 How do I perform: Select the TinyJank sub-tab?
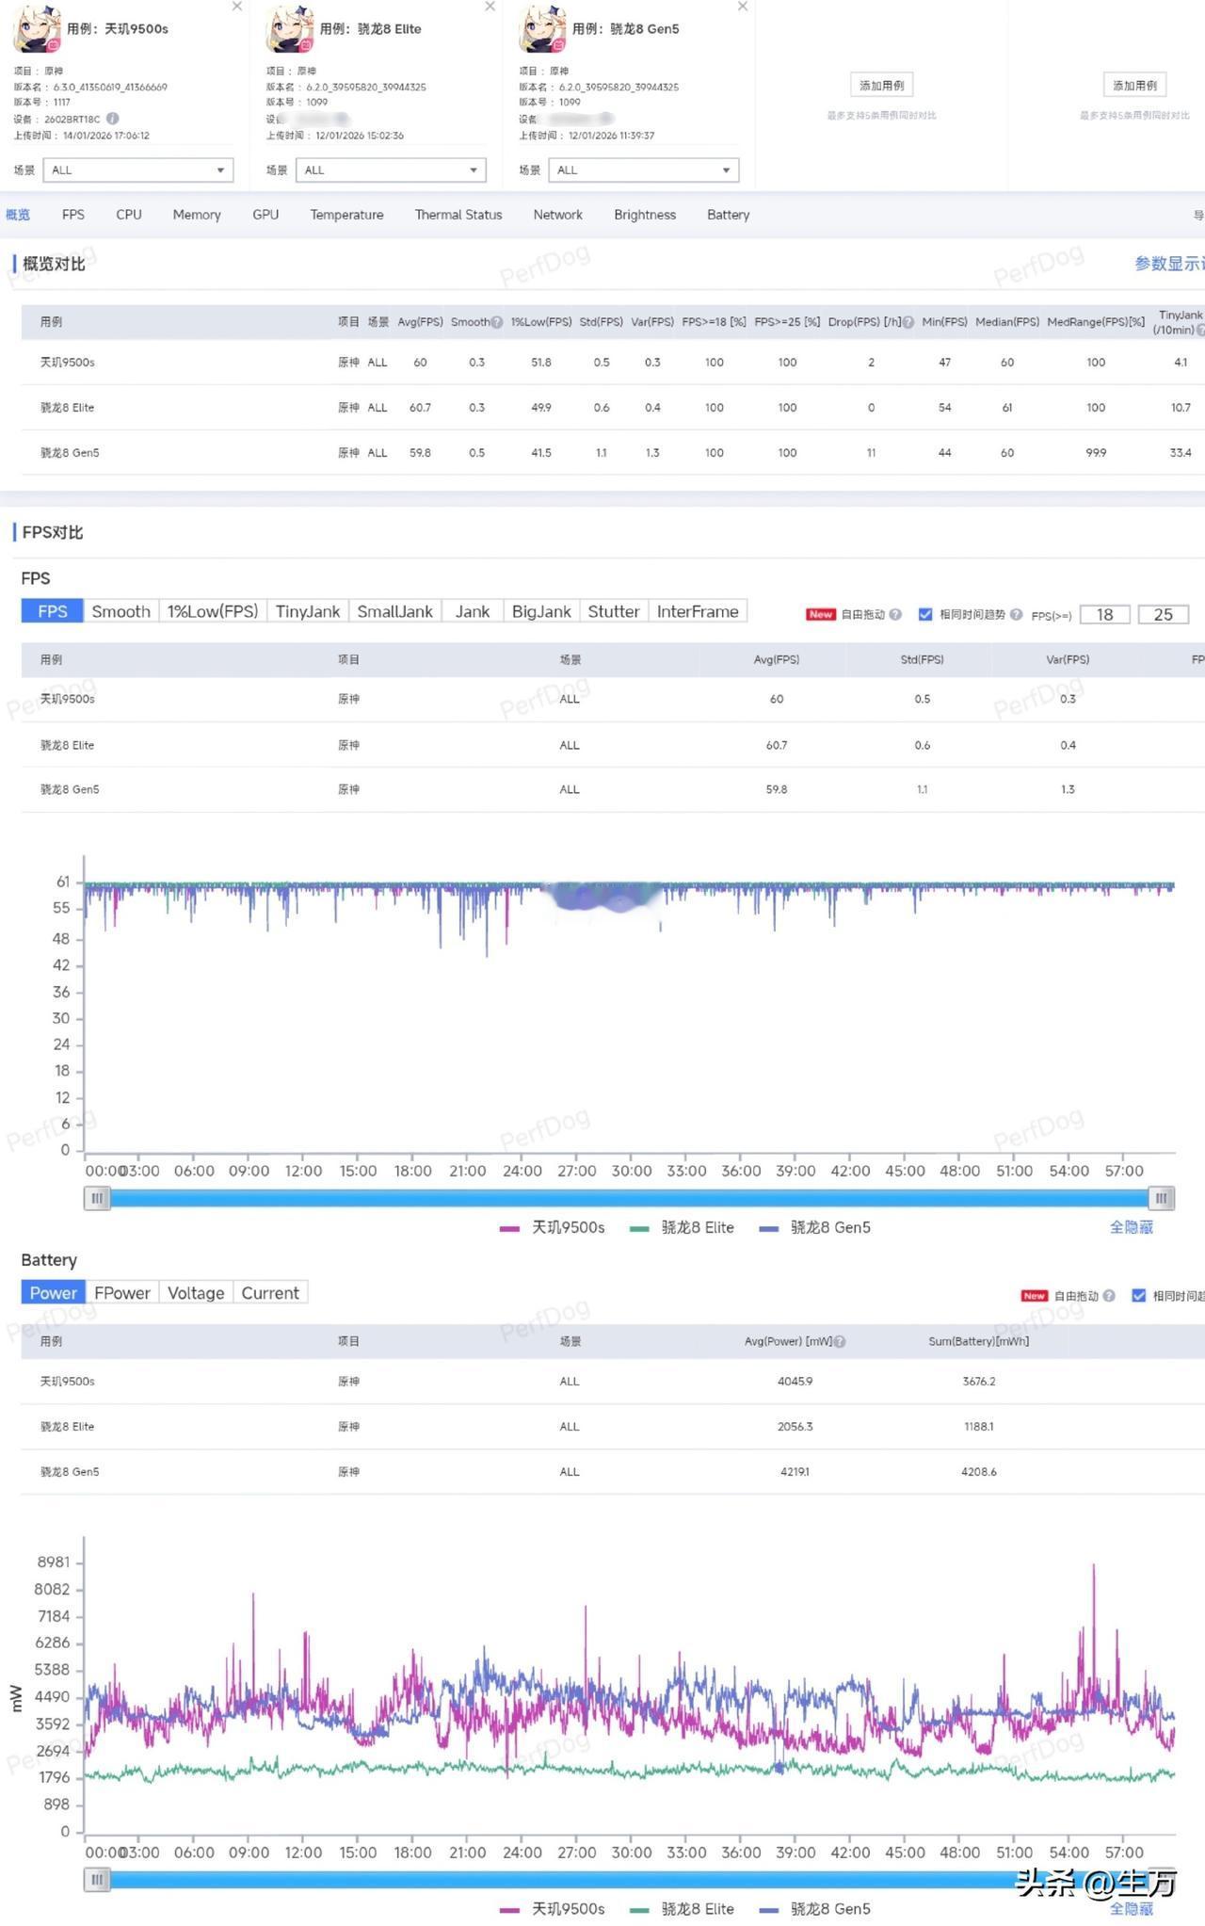[x=308, y=611]
